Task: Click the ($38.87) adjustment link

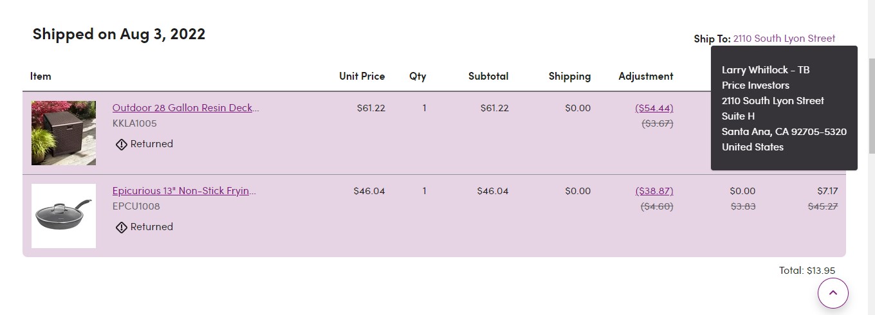Action: [x=654, y=191]
